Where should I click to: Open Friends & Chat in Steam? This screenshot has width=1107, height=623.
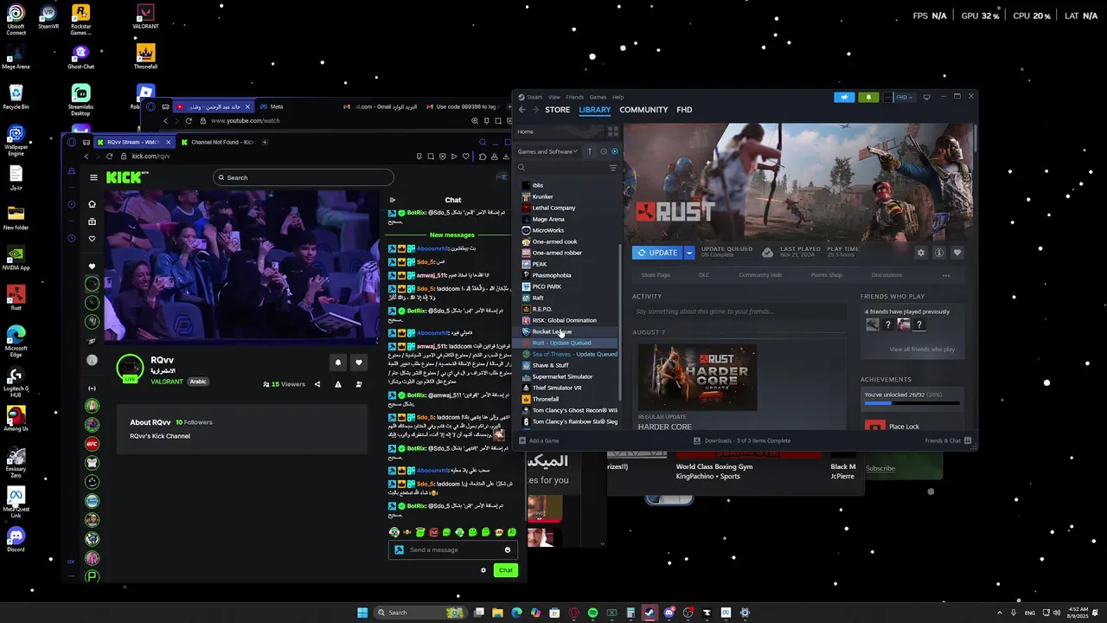pyautogui.click(x=948, y=440)
